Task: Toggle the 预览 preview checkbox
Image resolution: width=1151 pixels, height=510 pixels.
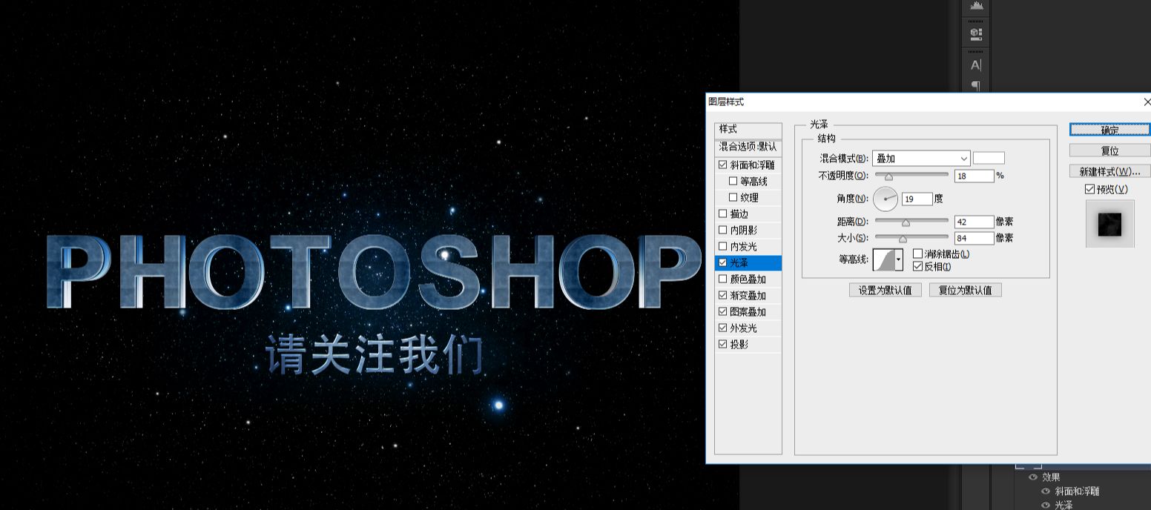Action: pyautogui.click(x=1089, y=190)
